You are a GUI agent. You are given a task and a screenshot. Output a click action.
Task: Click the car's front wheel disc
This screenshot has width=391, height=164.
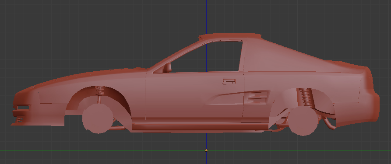[98, 119]
